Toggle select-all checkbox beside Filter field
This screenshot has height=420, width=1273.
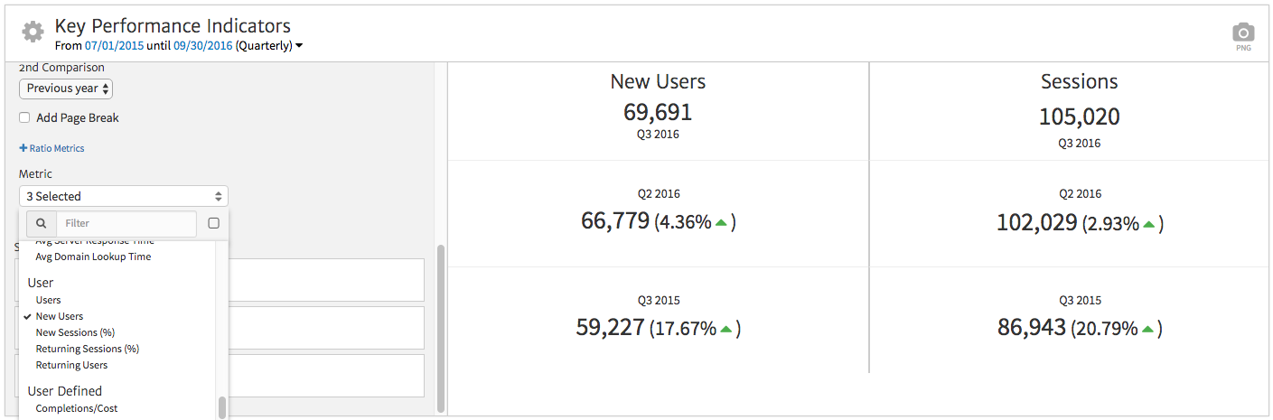[x=213, y=223]
